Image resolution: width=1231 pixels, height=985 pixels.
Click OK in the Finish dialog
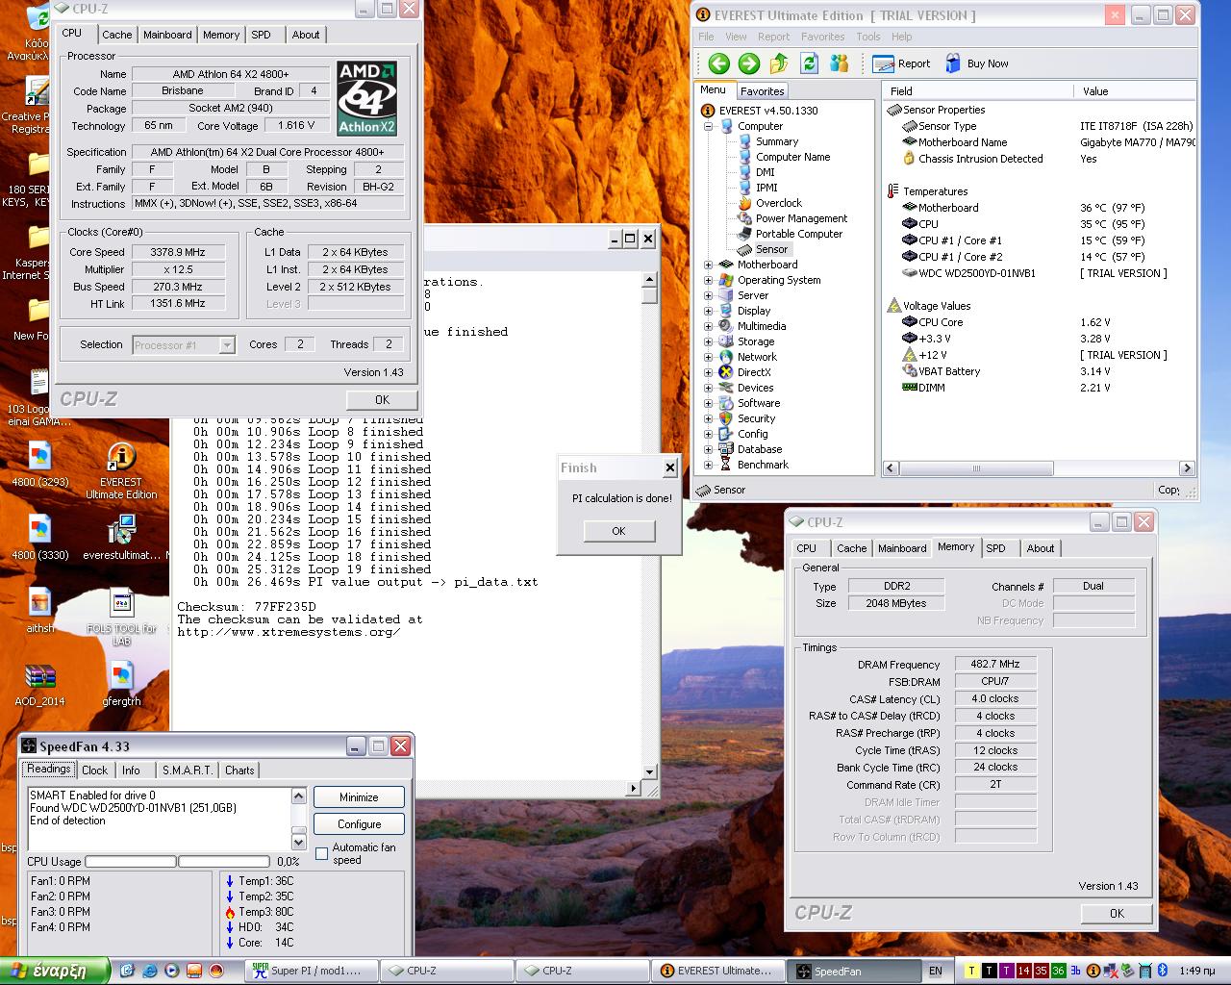(x=618, y=531)
